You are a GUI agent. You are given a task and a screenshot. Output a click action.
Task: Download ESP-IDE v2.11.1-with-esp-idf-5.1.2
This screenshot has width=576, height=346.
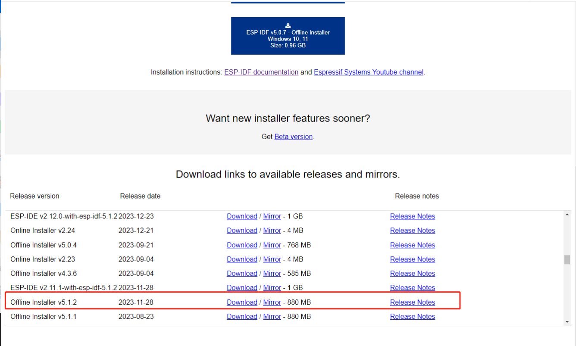pyautogui.click(x=242, y=288)
